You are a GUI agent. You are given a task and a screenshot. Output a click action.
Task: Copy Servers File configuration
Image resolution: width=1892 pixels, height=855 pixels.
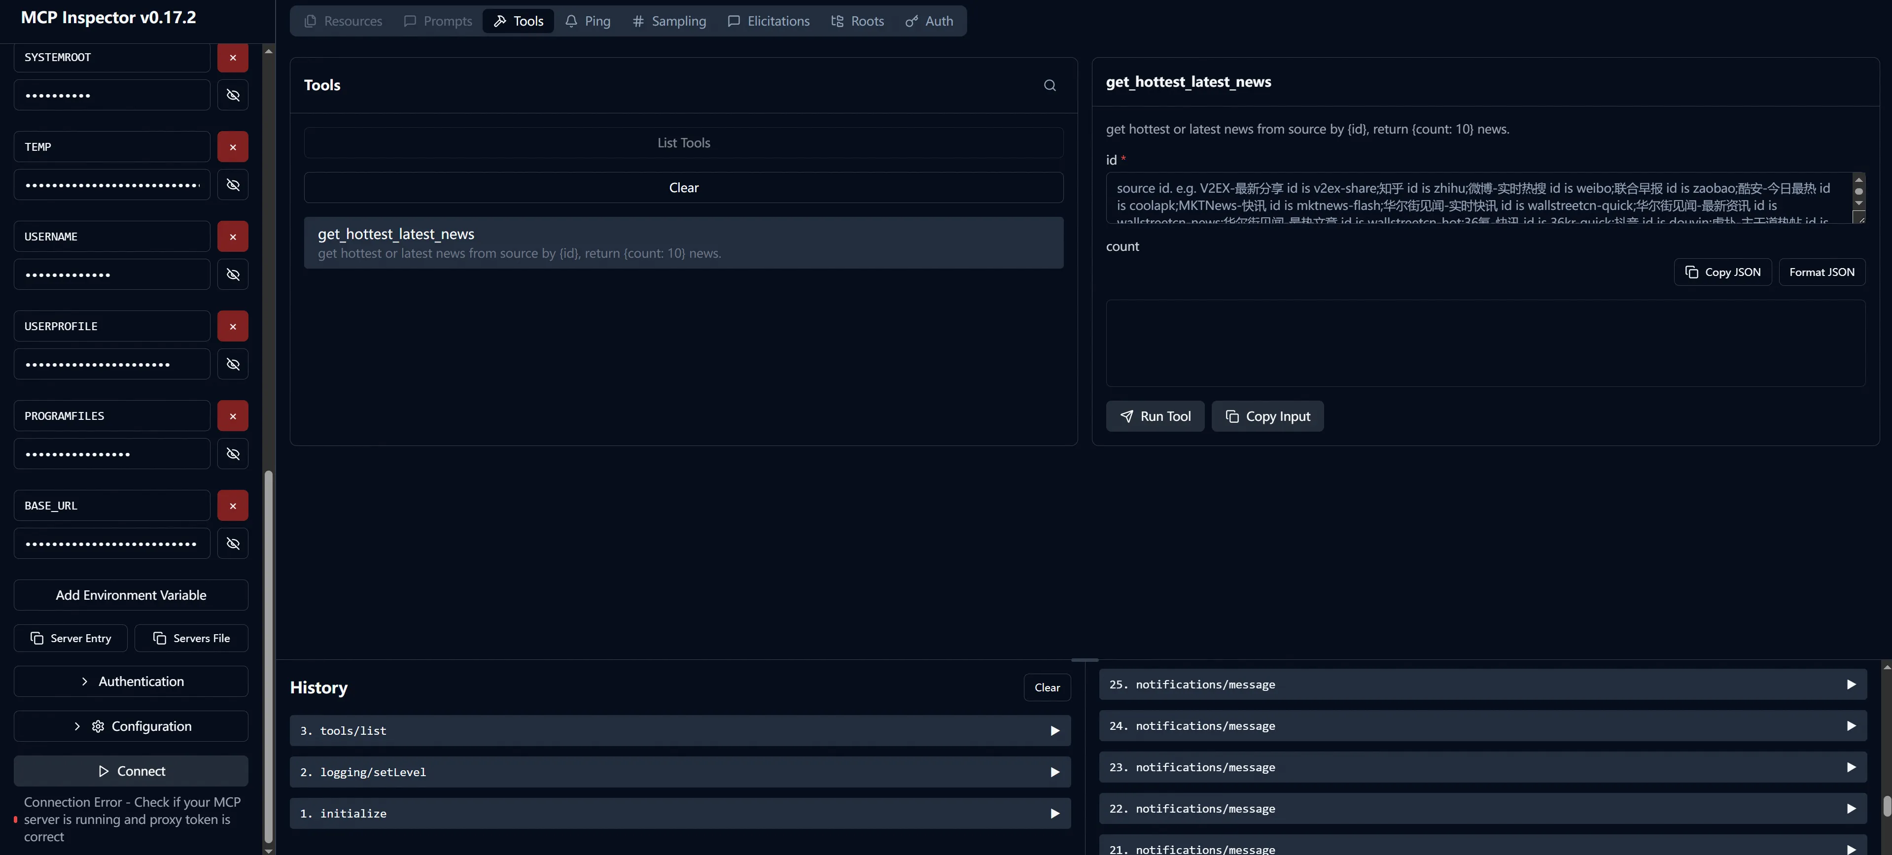click(x=191, y=638)
